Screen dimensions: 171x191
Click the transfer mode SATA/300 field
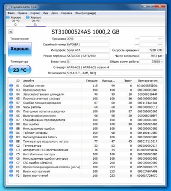(88, 56)
